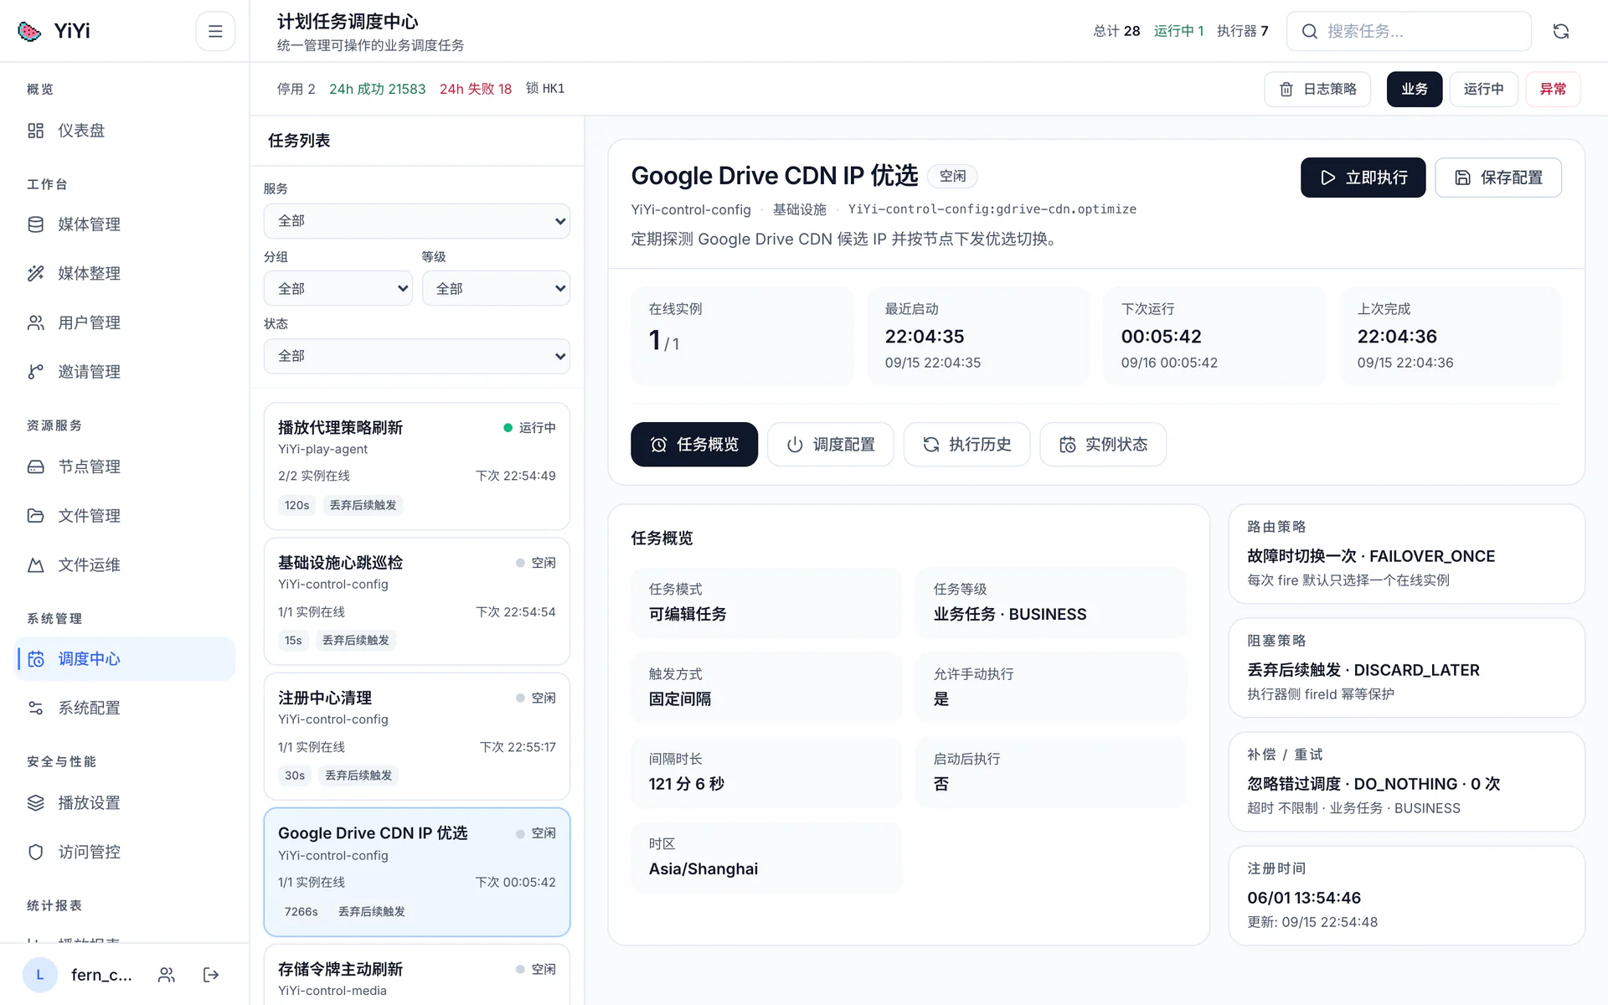Switch to the 执行历史 tab
The image size is (1608, 1005).
click(966, 445)
